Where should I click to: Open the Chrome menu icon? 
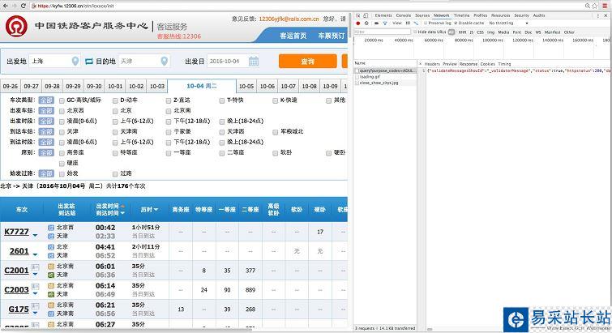(606, 6)
